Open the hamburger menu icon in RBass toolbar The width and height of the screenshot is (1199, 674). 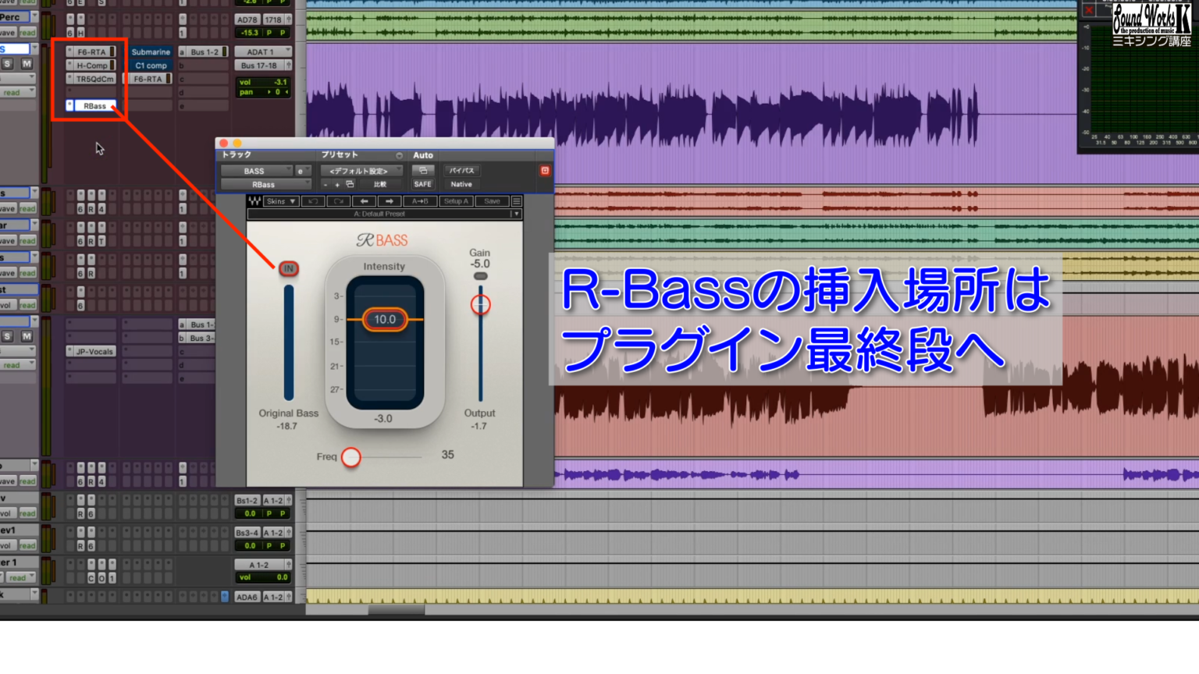pyautogui.click(x=515, y=201)
